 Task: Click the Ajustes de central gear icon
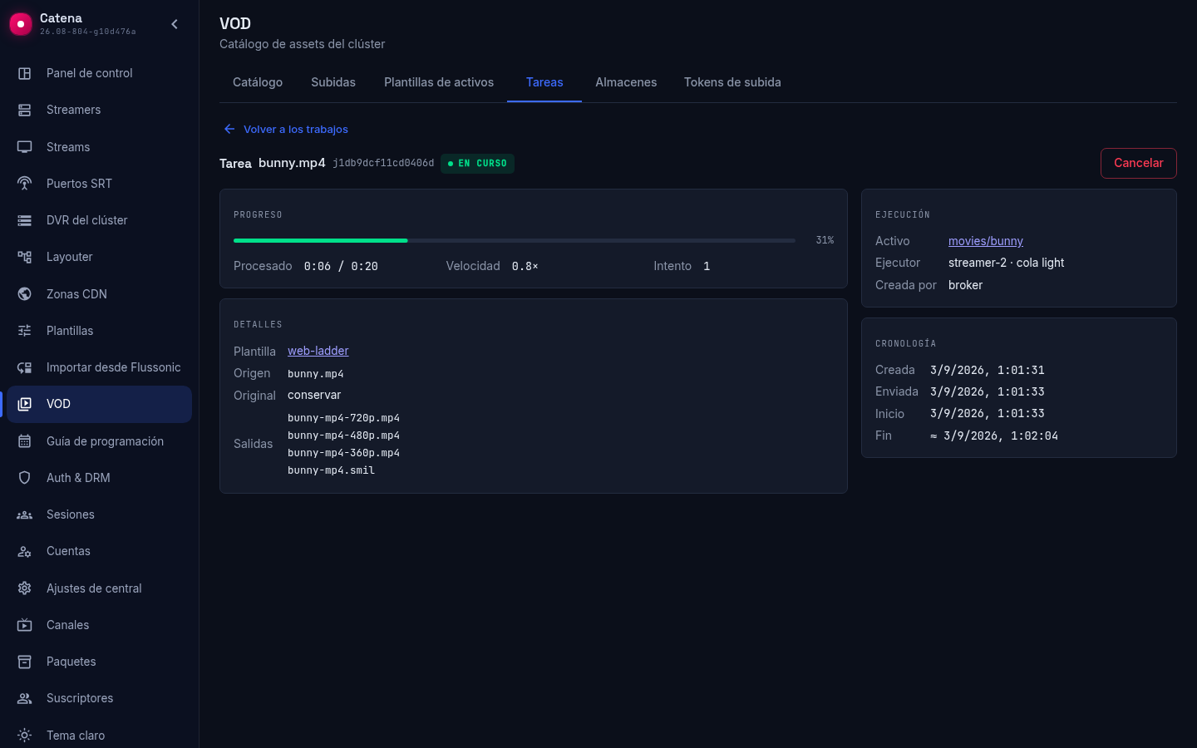pyautogui.click(x=25, y=588)
